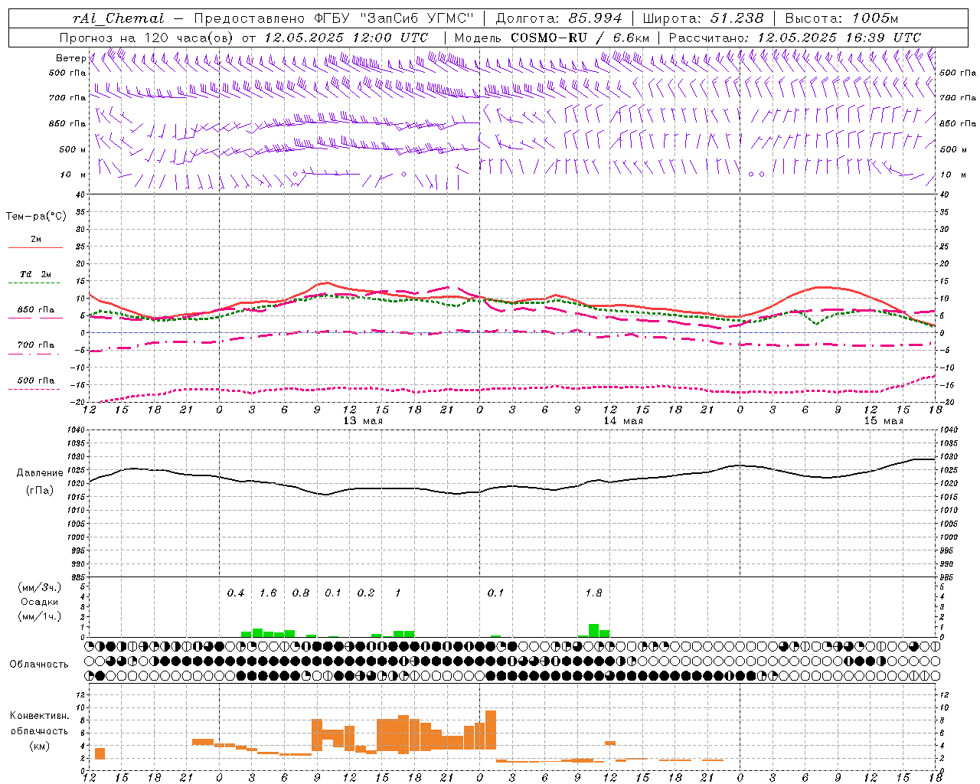980x784 pixels.
Task: Click the 0.2 precipitation amount value
Action: pos(366,593)
